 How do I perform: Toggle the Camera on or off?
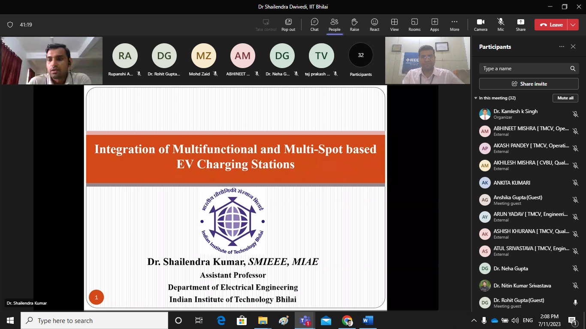(x=480, y=24)
